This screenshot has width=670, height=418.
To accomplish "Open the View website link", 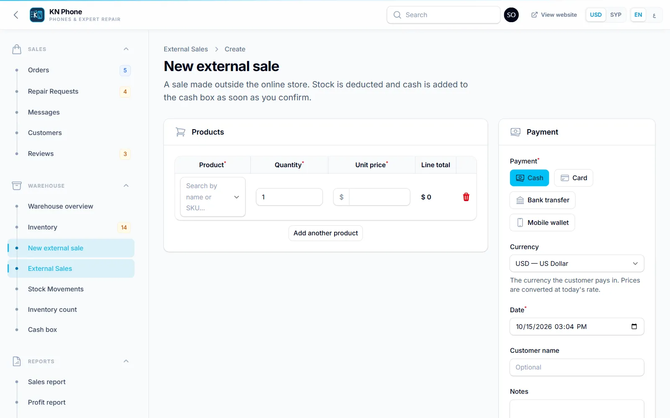I will click(x=554, y=15).
